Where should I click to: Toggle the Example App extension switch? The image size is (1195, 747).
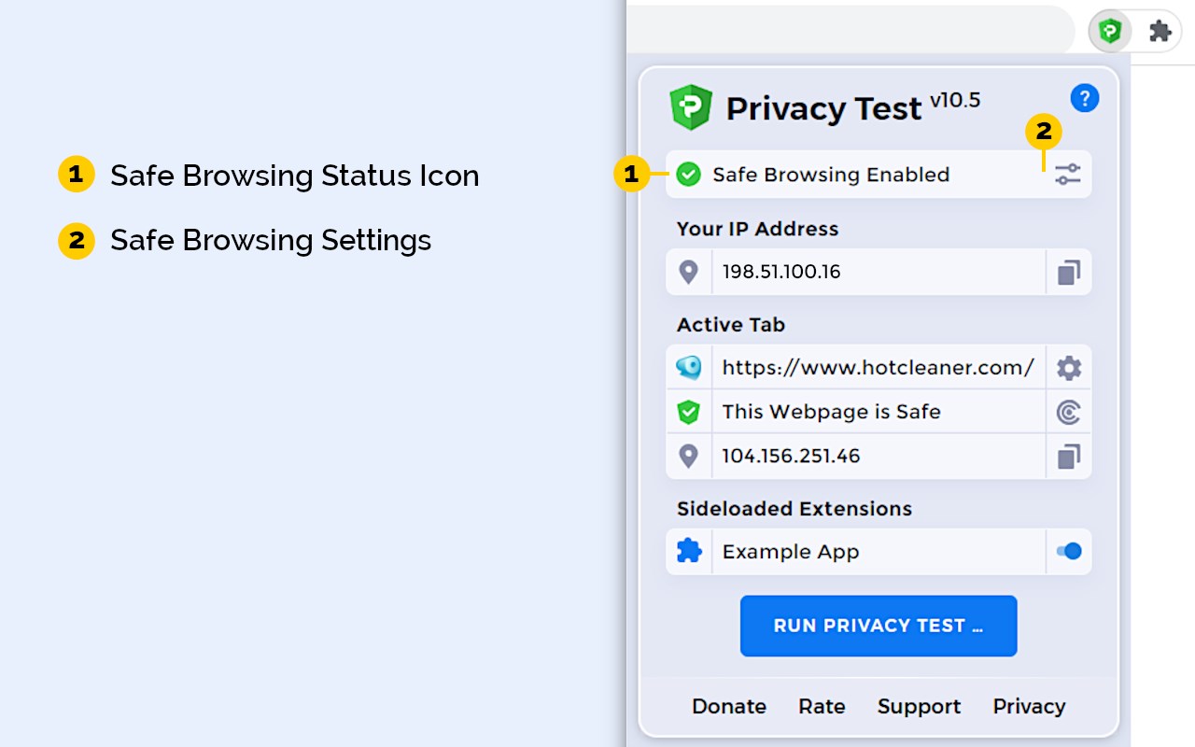[x=1068, y=552]
